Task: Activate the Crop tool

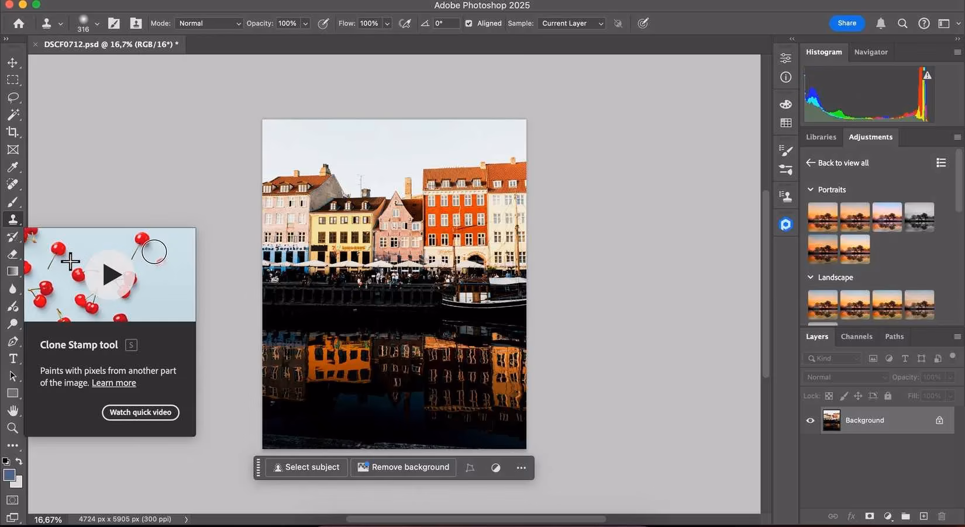Action: 13,132
